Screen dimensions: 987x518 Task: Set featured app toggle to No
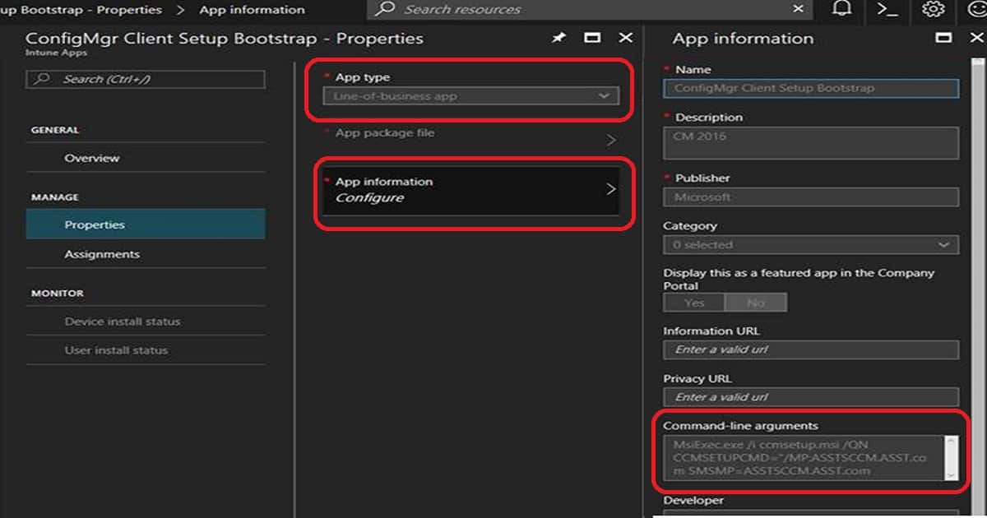point(756,303)
